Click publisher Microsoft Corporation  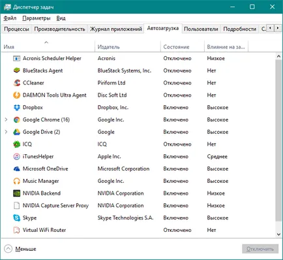pyautogui.click(x=123, y=169)
